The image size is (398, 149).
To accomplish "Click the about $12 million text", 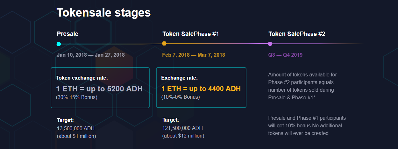I will pyautogui.click(x=183, y=136).
